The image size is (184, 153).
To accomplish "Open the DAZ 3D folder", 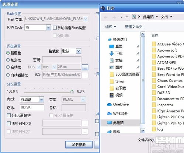I will 161,93.
